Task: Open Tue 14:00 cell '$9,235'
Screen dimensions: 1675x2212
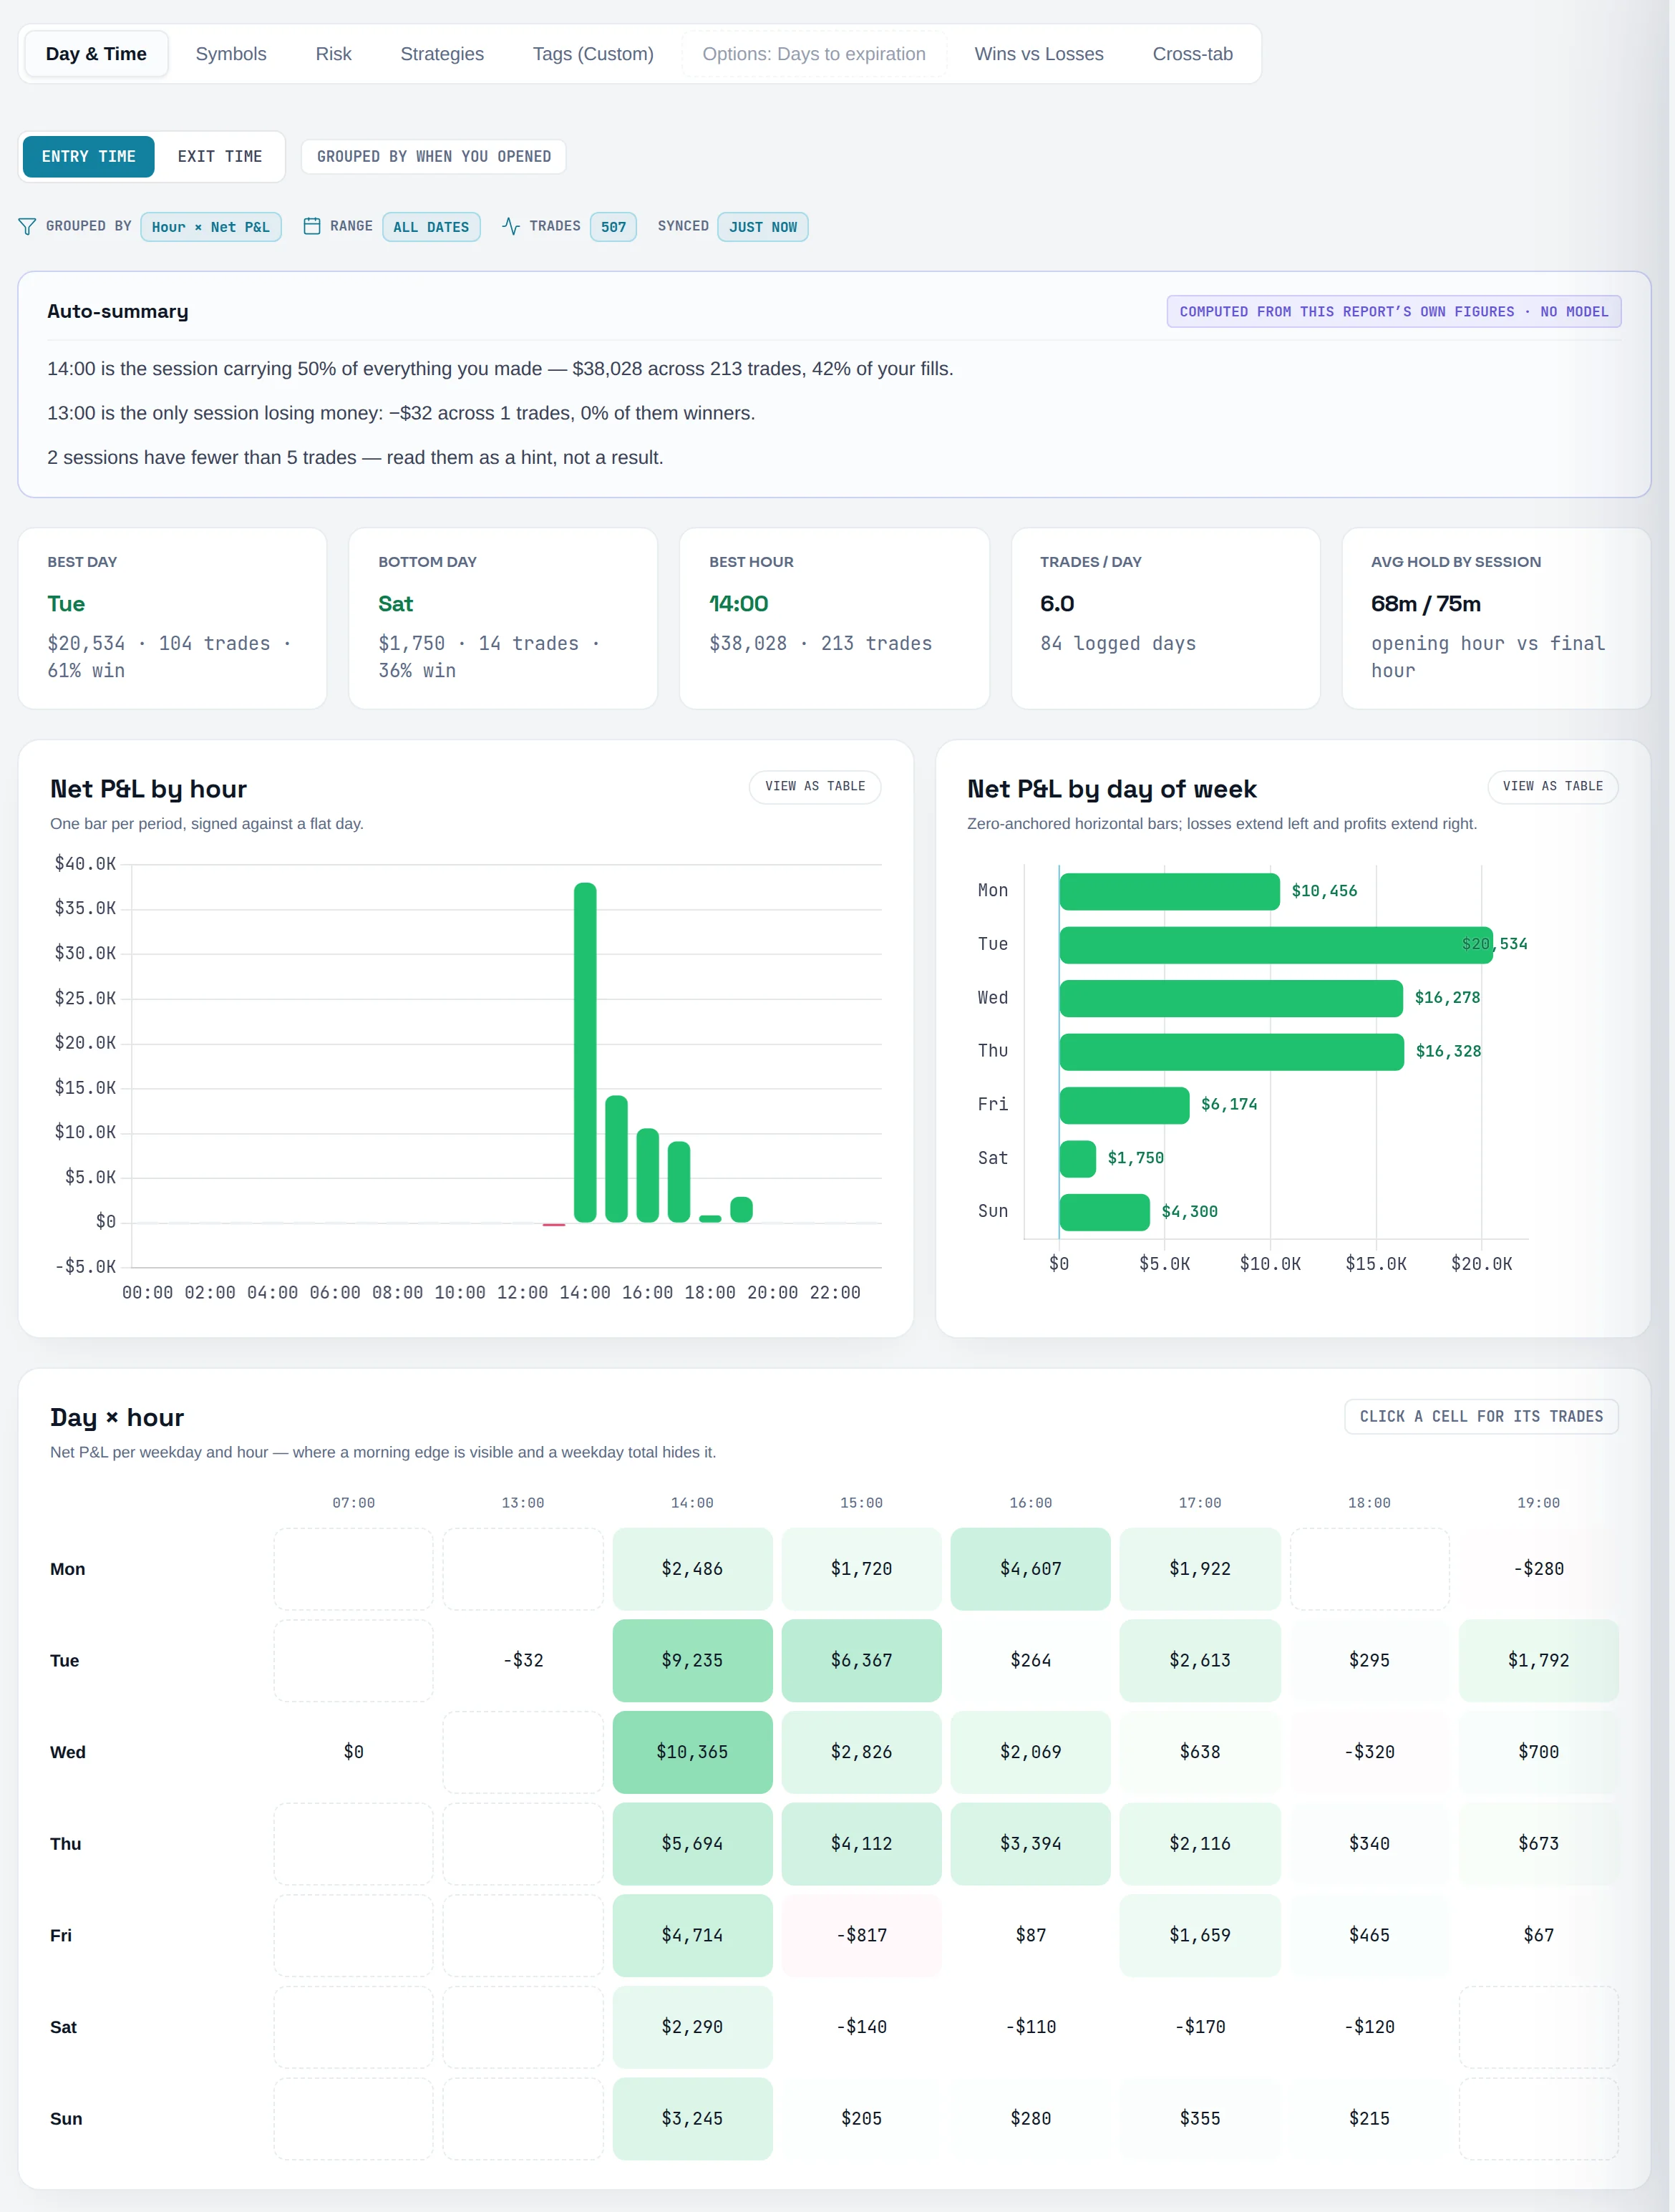Action: click(692, 1661)
